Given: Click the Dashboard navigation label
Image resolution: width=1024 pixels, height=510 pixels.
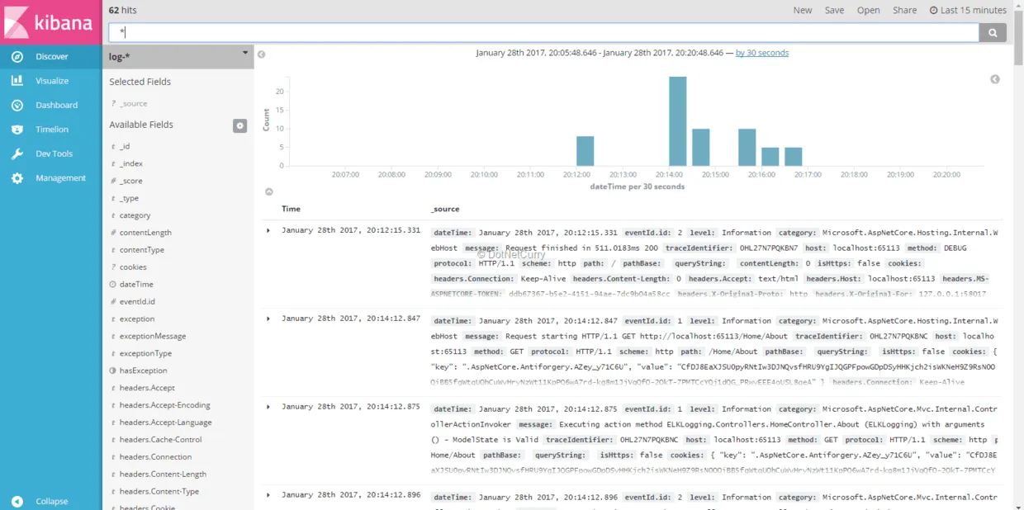Looking at the screenshot, I should 56,105.
